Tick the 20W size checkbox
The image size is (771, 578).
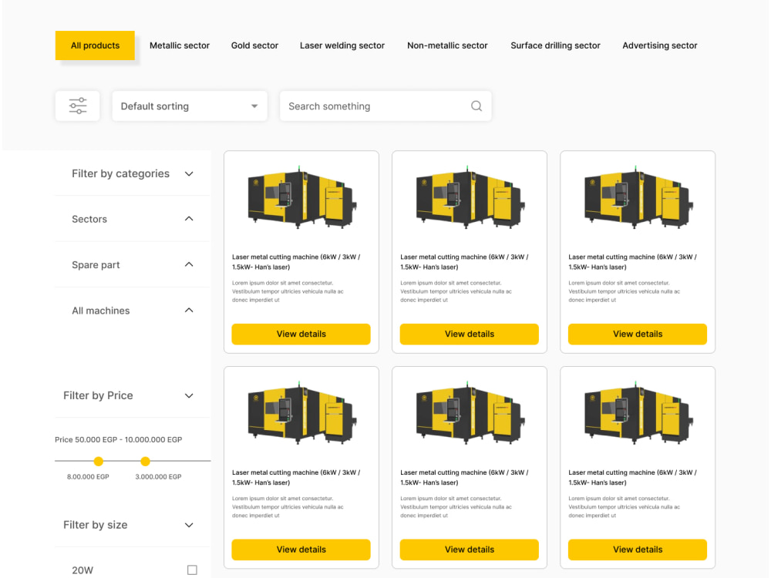tap(192, 570)
